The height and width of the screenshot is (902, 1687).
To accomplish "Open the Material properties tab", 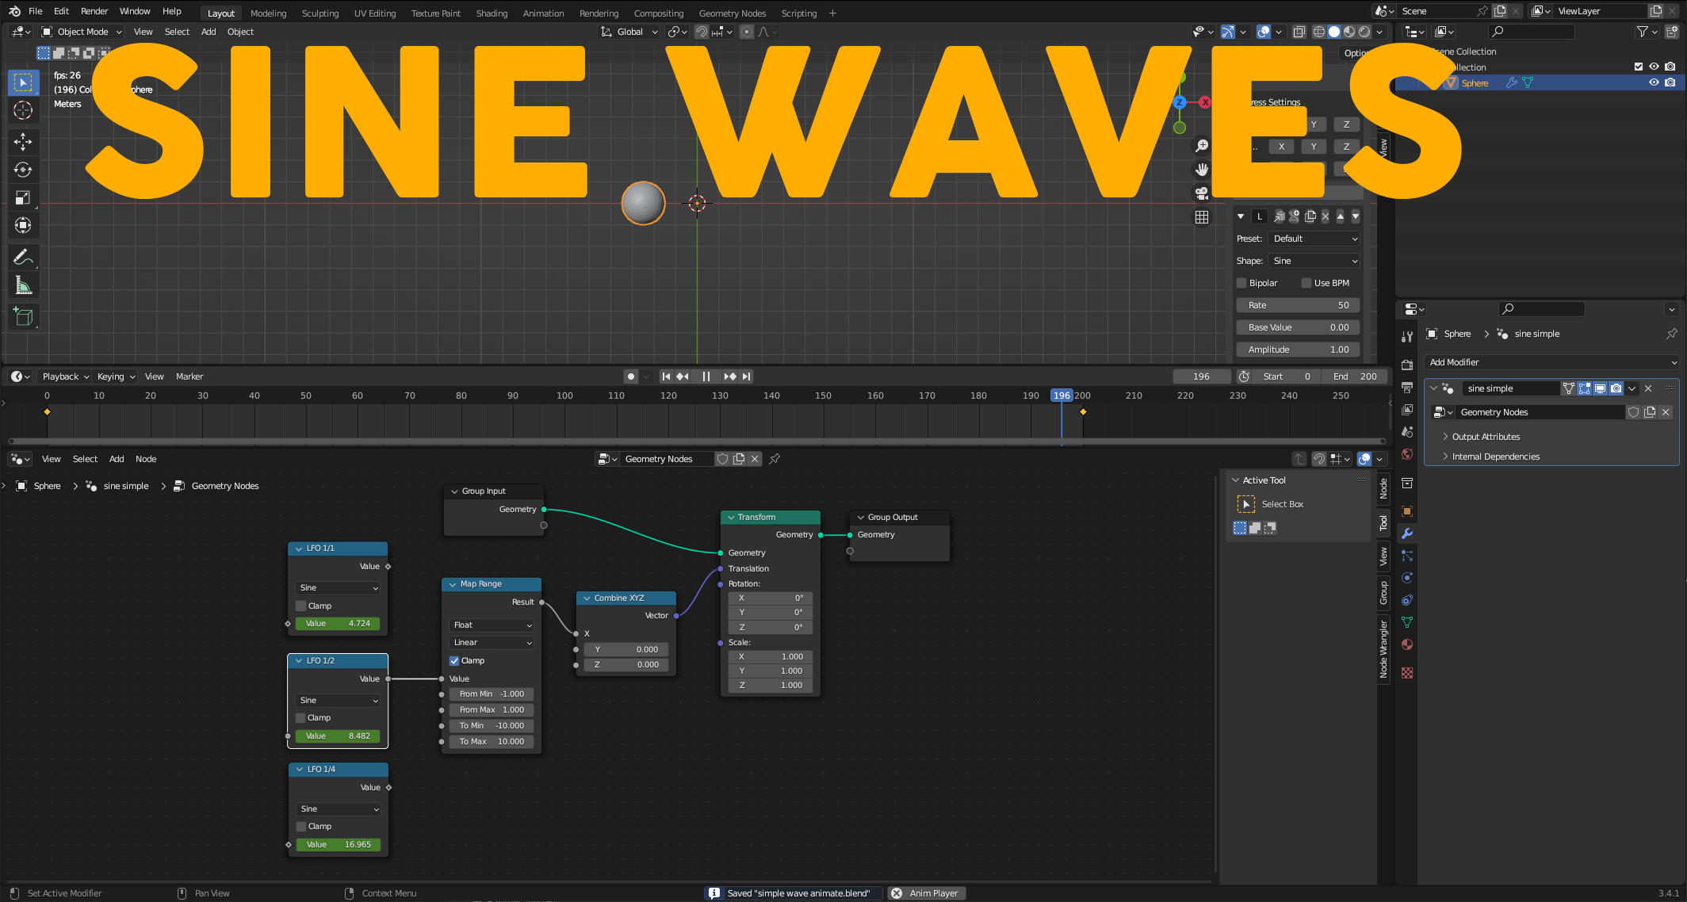I will [1407, 644].
